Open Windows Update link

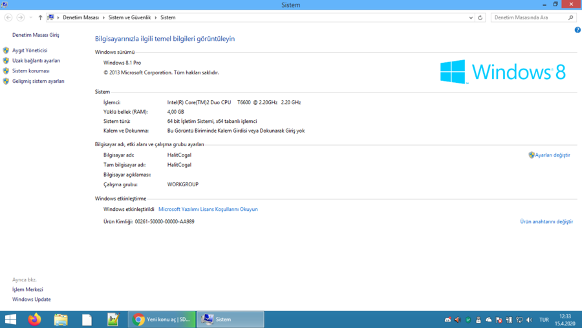tap(32, 299)
